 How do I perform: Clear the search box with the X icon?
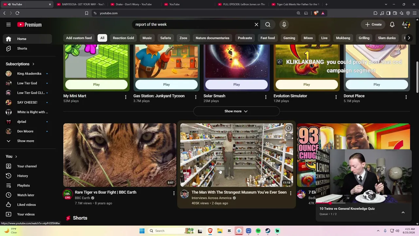[x=256, y=25]
